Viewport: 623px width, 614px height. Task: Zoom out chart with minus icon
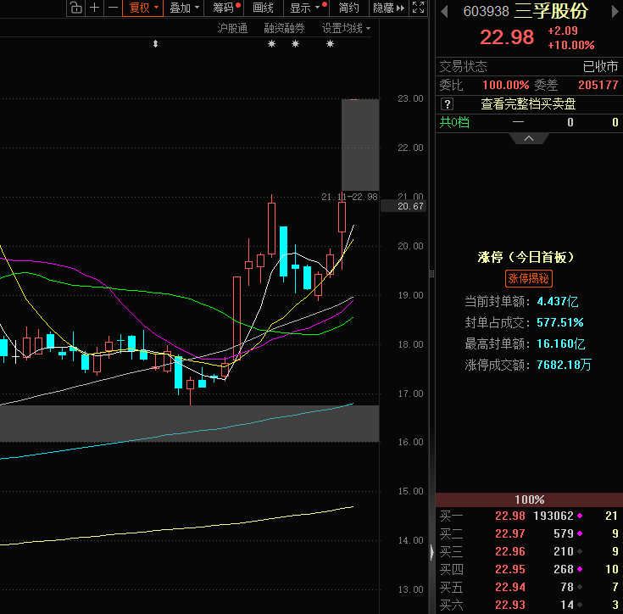pyautogui.click(x=113, y=8)
